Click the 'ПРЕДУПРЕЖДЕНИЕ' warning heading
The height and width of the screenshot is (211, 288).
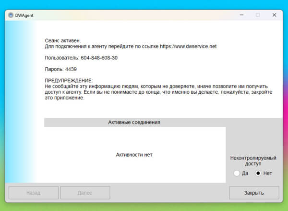point(68,80)
